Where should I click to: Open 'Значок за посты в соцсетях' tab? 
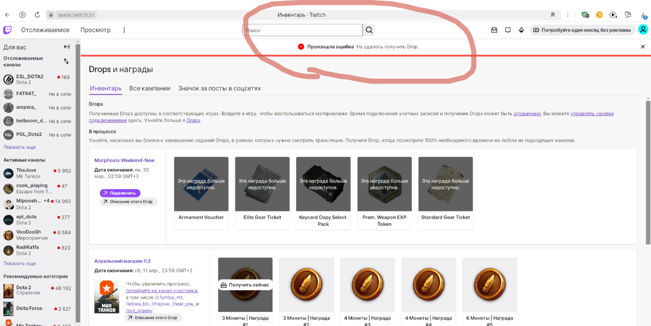coord(219,88)
